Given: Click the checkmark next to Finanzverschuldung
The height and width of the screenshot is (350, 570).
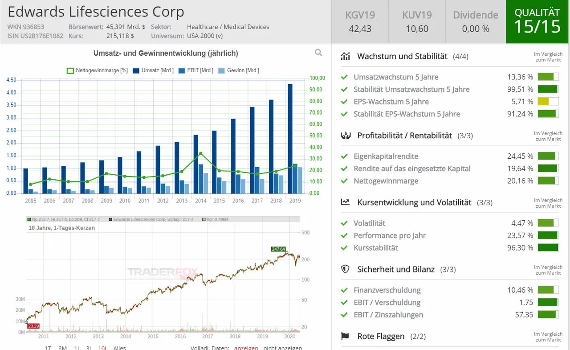Looking at the screenshot, I should tap(344, 290).
